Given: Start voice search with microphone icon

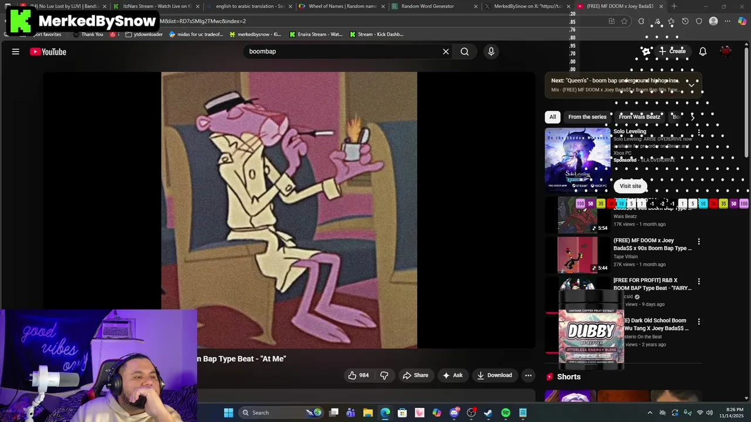Looking at the screenshot, I should point(491,52).
